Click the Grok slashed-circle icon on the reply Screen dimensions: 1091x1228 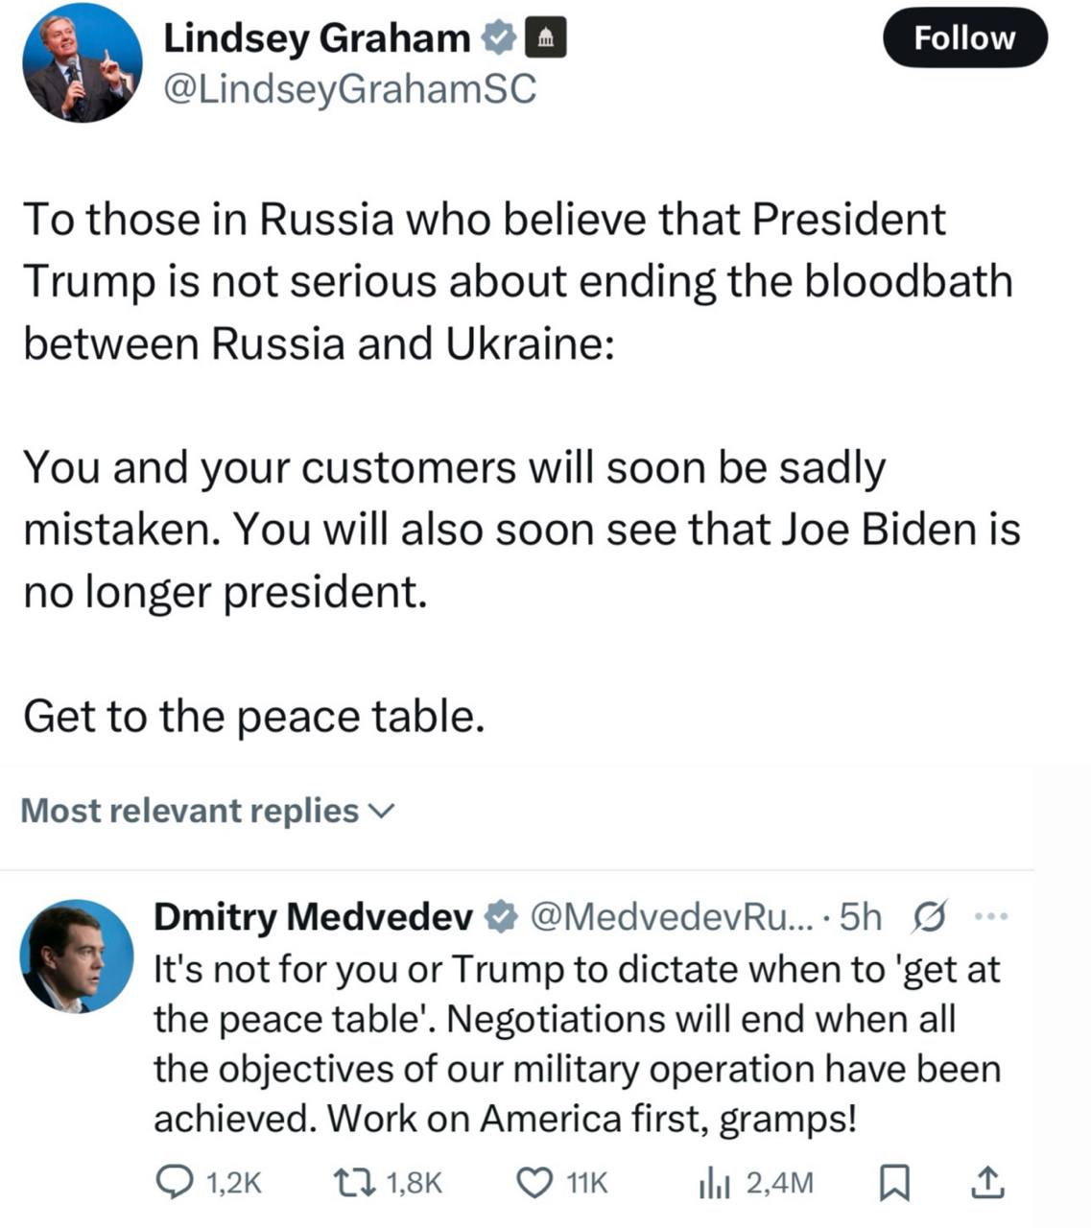[930, 917]
